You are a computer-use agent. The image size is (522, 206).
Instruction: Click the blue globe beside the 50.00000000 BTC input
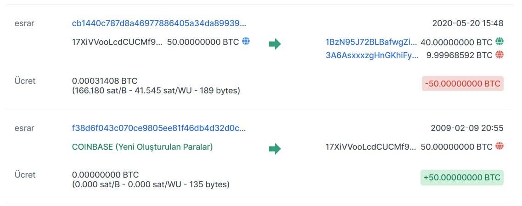tap(246, 42)
